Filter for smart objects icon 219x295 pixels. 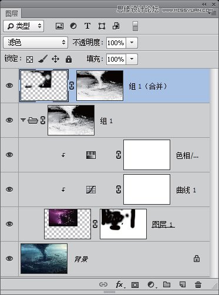(x=116, y=26)
